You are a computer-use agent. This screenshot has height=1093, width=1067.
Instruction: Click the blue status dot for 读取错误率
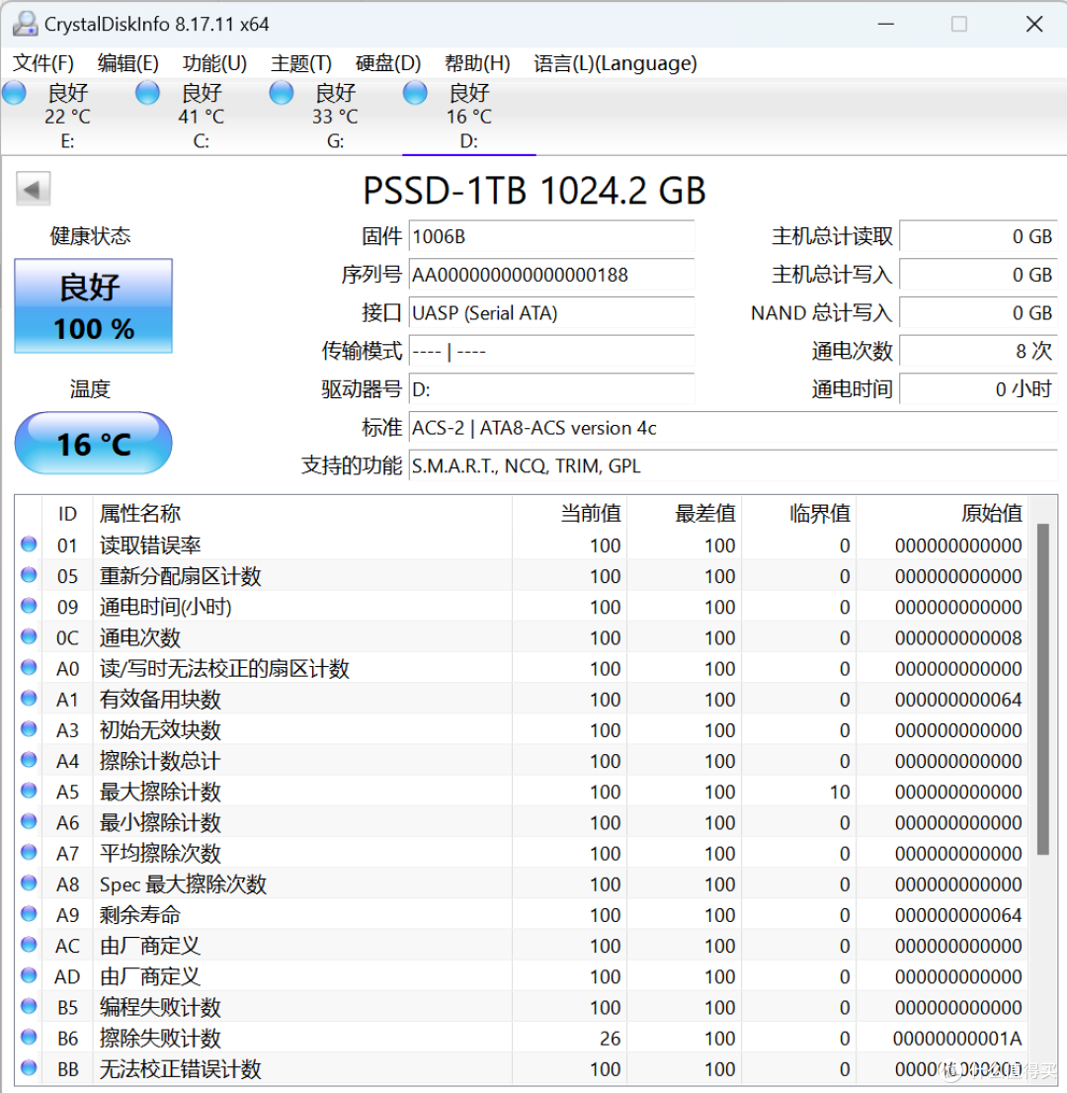(x=29, y=544)
